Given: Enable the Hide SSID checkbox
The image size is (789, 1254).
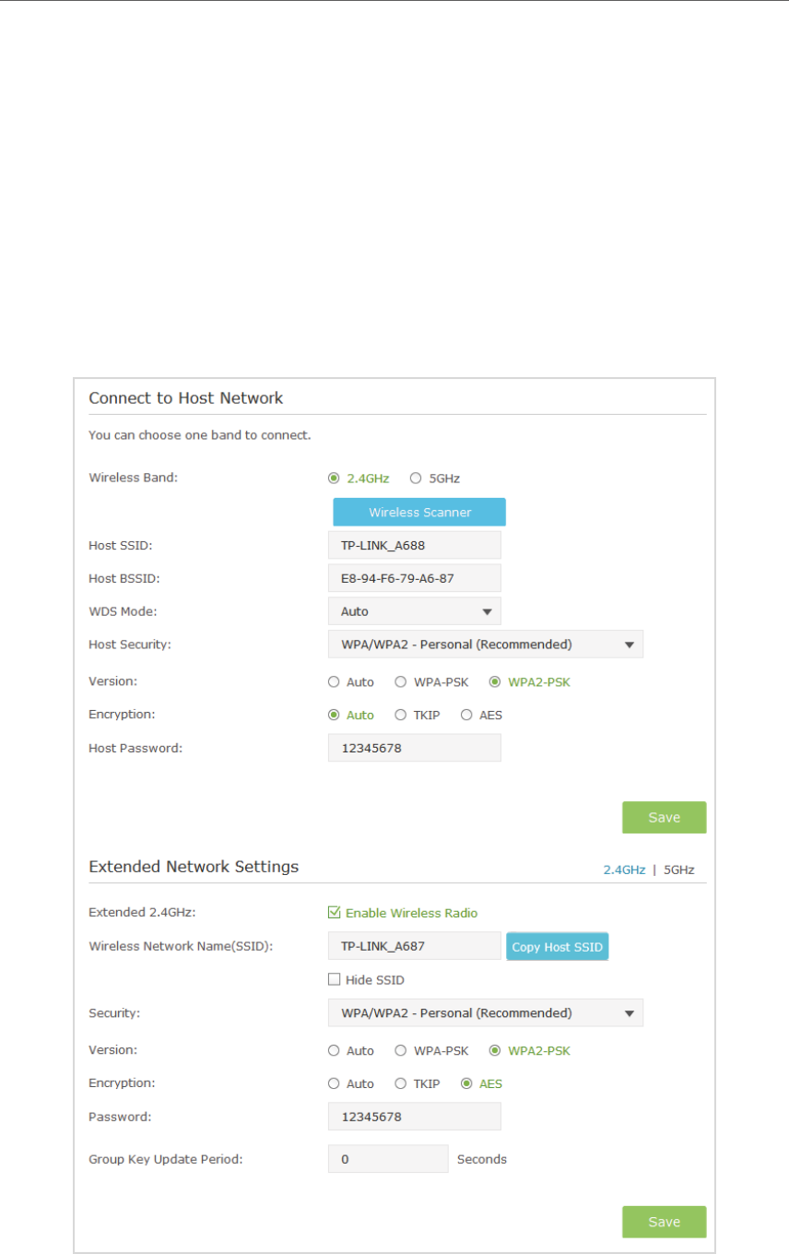Looking at the screenshot, I should (x=334, y=979).
